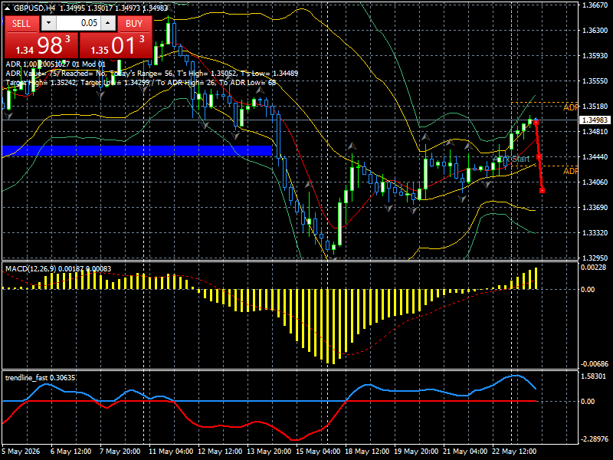Click the MACD(12,26,9) indicator label

click(x=58, y=269)
